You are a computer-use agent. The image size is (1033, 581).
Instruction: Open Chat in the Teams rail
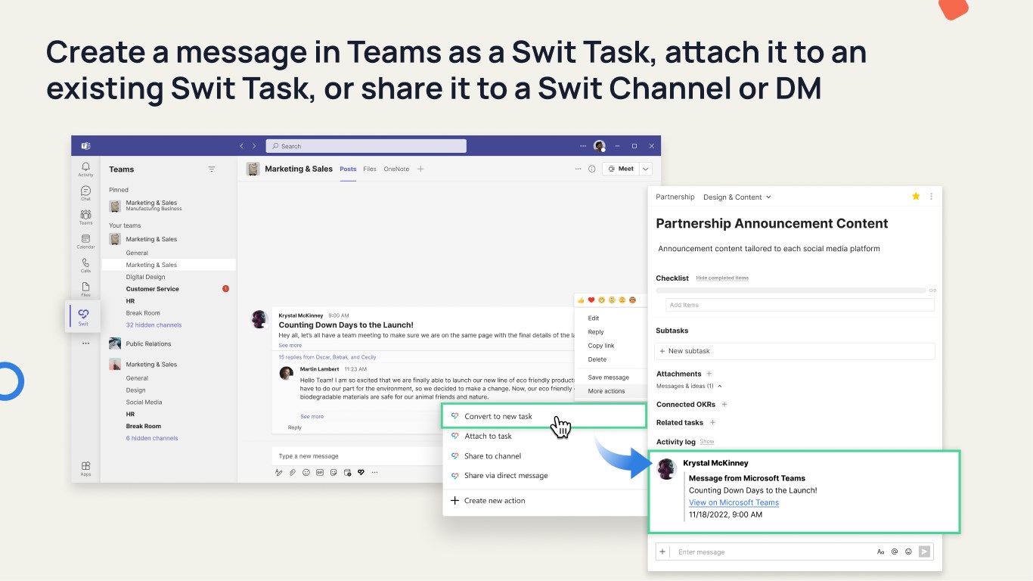click(85, 193)
